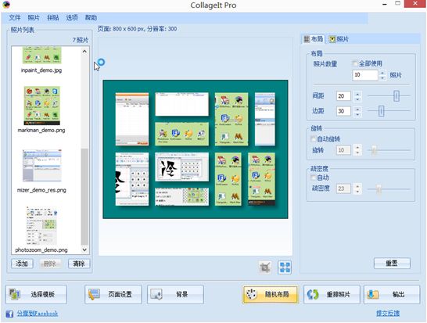Decrease 间距 value with down arrow
427x323 pixels.
357,99
